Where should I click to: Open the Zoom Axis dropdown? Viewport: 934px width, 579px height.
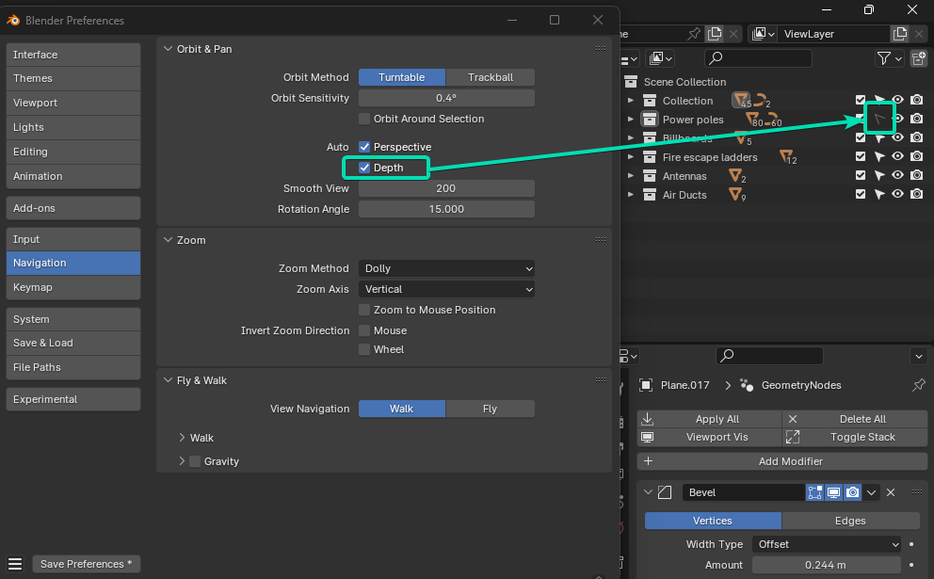click(446, 290)
